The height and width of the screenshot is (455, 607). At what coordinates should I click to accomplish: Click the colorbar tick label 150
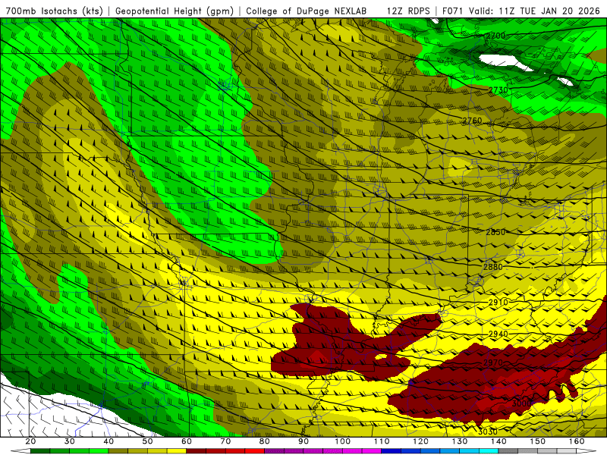tap(537, 441)
